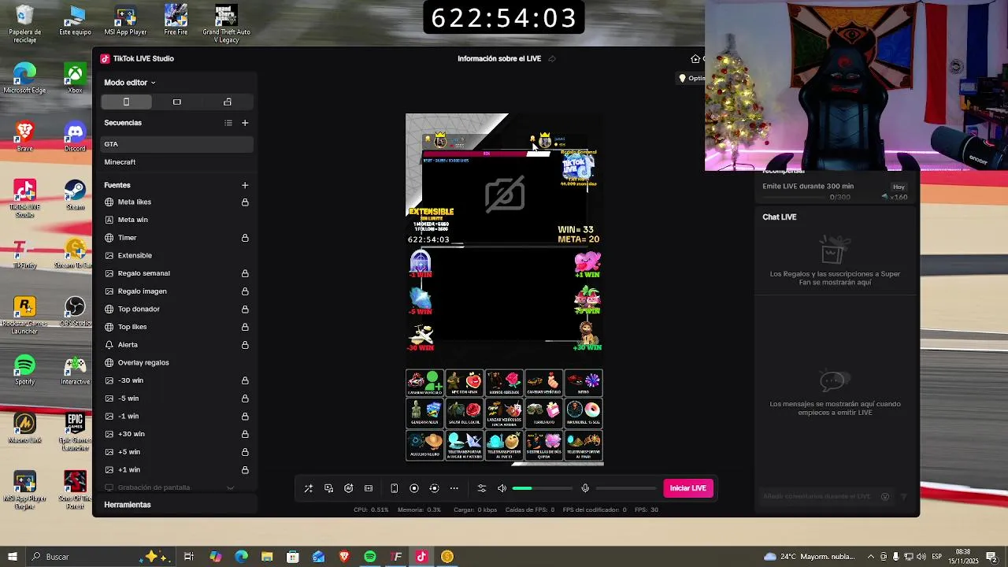Open Free Fire desktop shortcut
1008x567 pixels.
click(176, 20)
